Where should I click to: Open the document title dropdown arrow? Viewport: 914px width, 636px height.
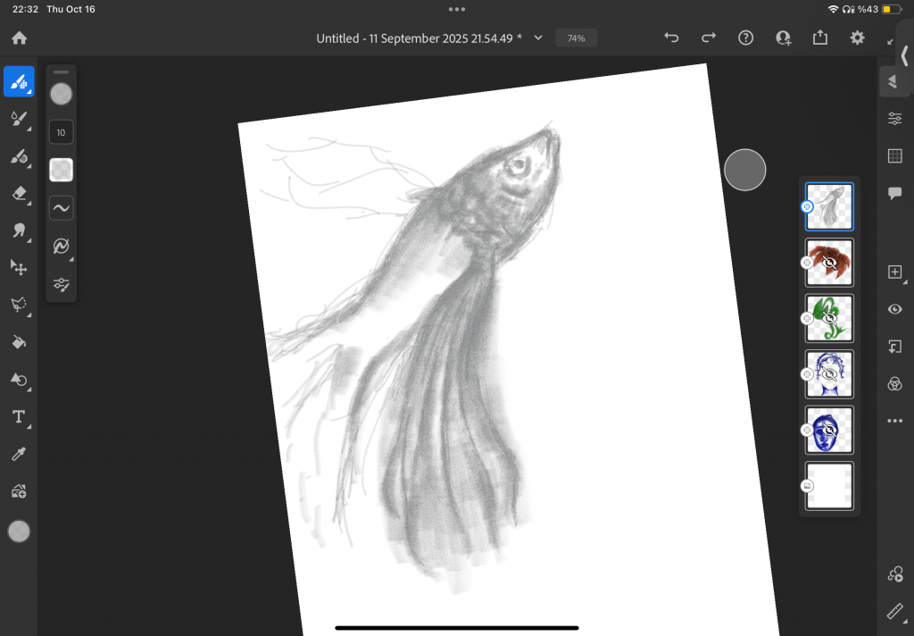pos(539,38)
